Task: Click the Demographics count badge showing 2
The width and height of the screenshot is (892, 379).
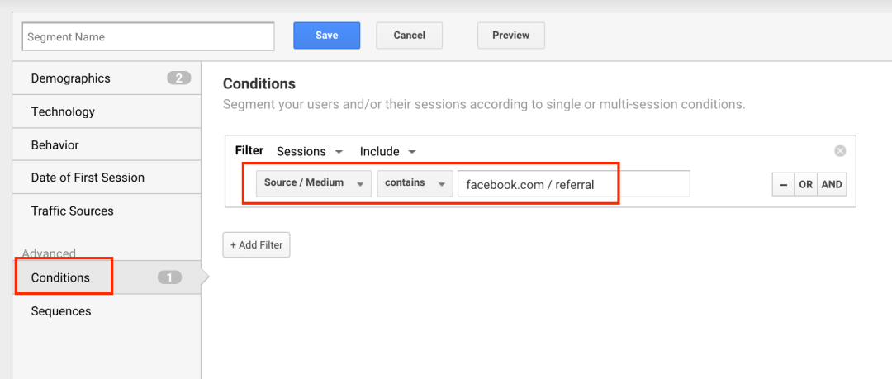Action: pyautogui.click(x=178, y=78)
